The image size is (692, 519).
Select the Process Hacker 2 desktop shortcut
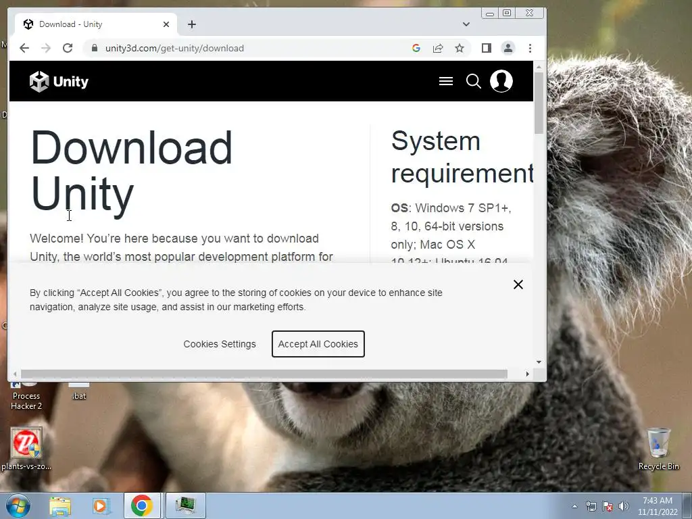(26, 396)
